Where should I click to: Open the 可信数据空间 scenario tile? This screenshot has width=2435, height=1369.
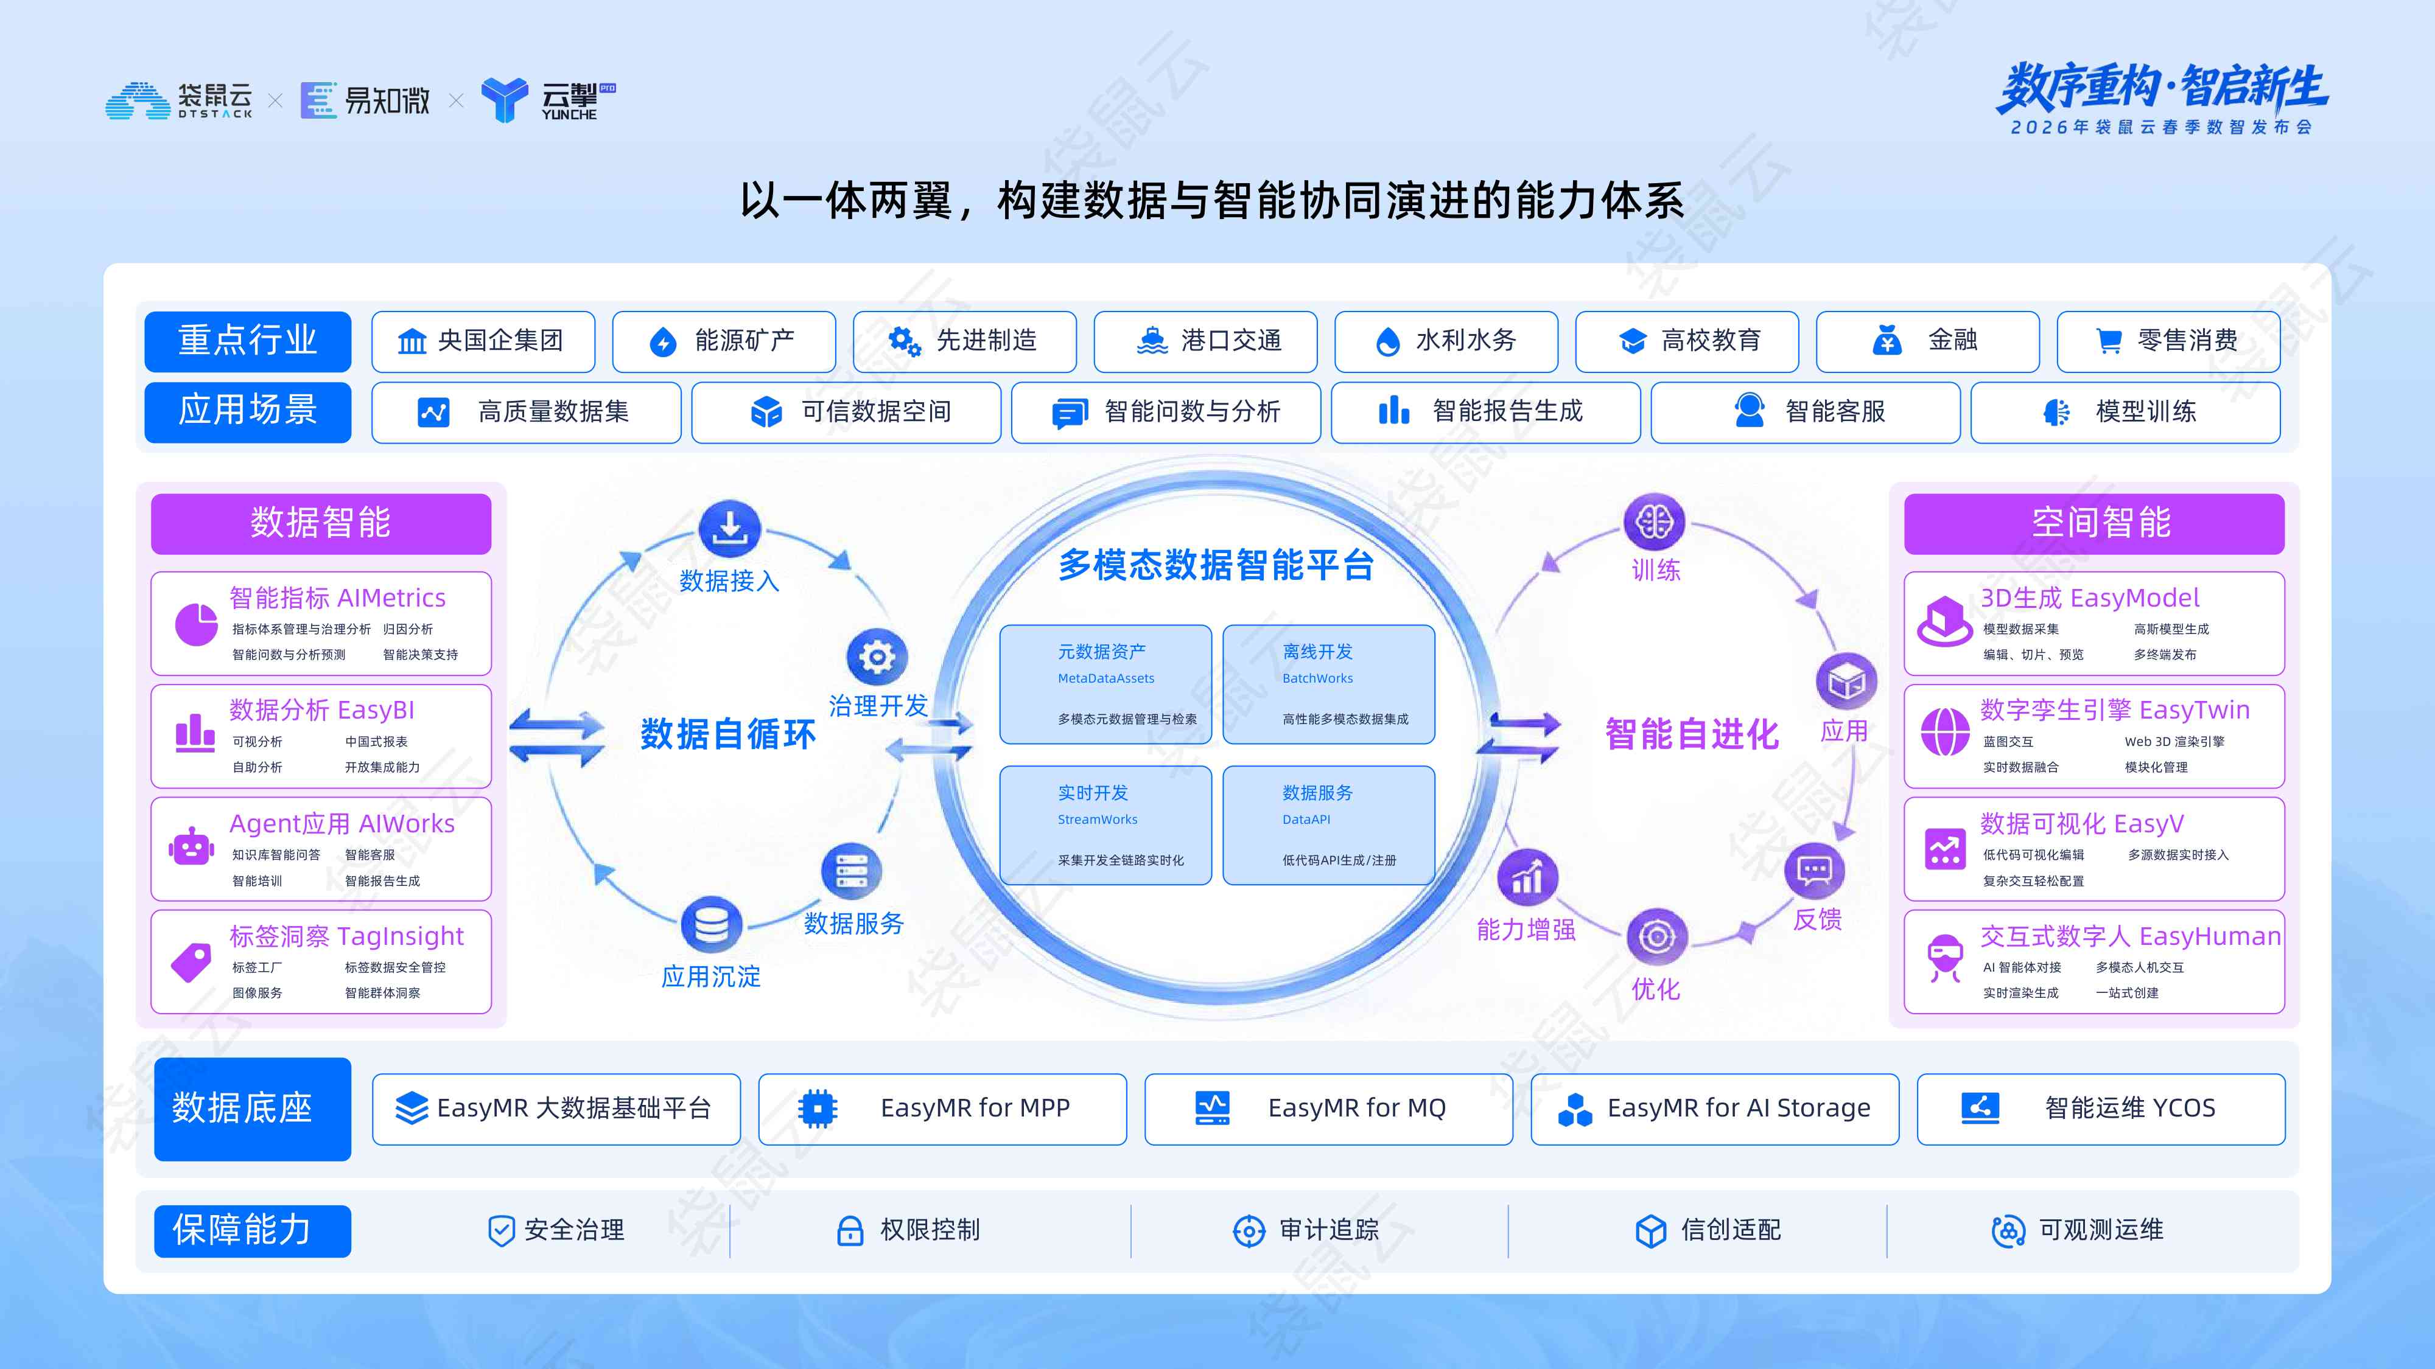846,412
